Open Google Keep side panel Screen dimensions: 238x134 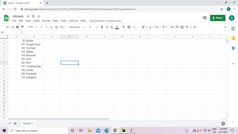[233, 38]
